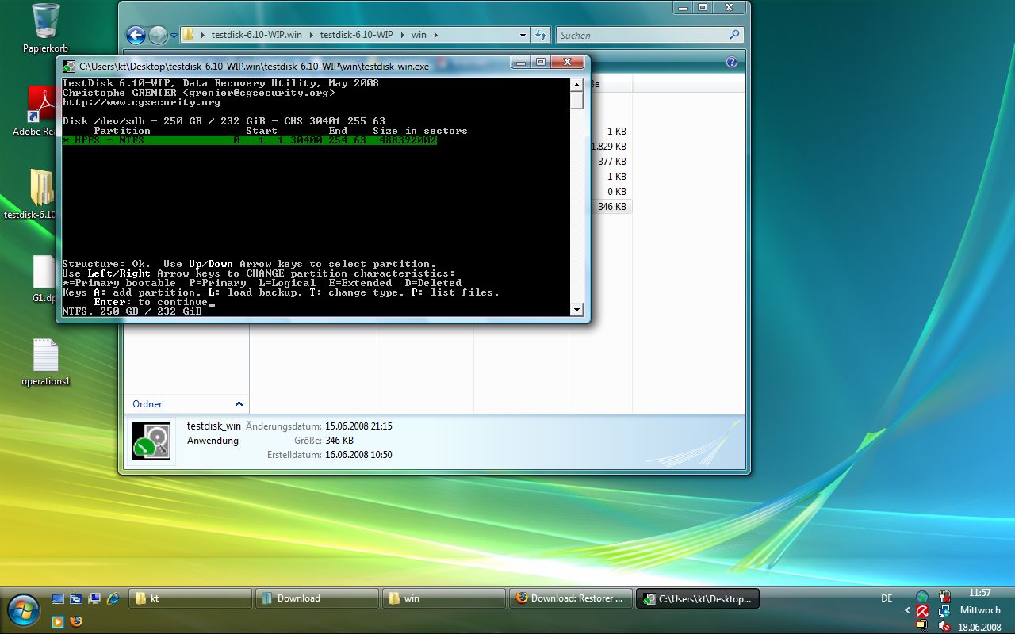The image size is (1015, 634).
Task: Launch Internet Explorer from quick launch
Action: [x=113, y=598]
